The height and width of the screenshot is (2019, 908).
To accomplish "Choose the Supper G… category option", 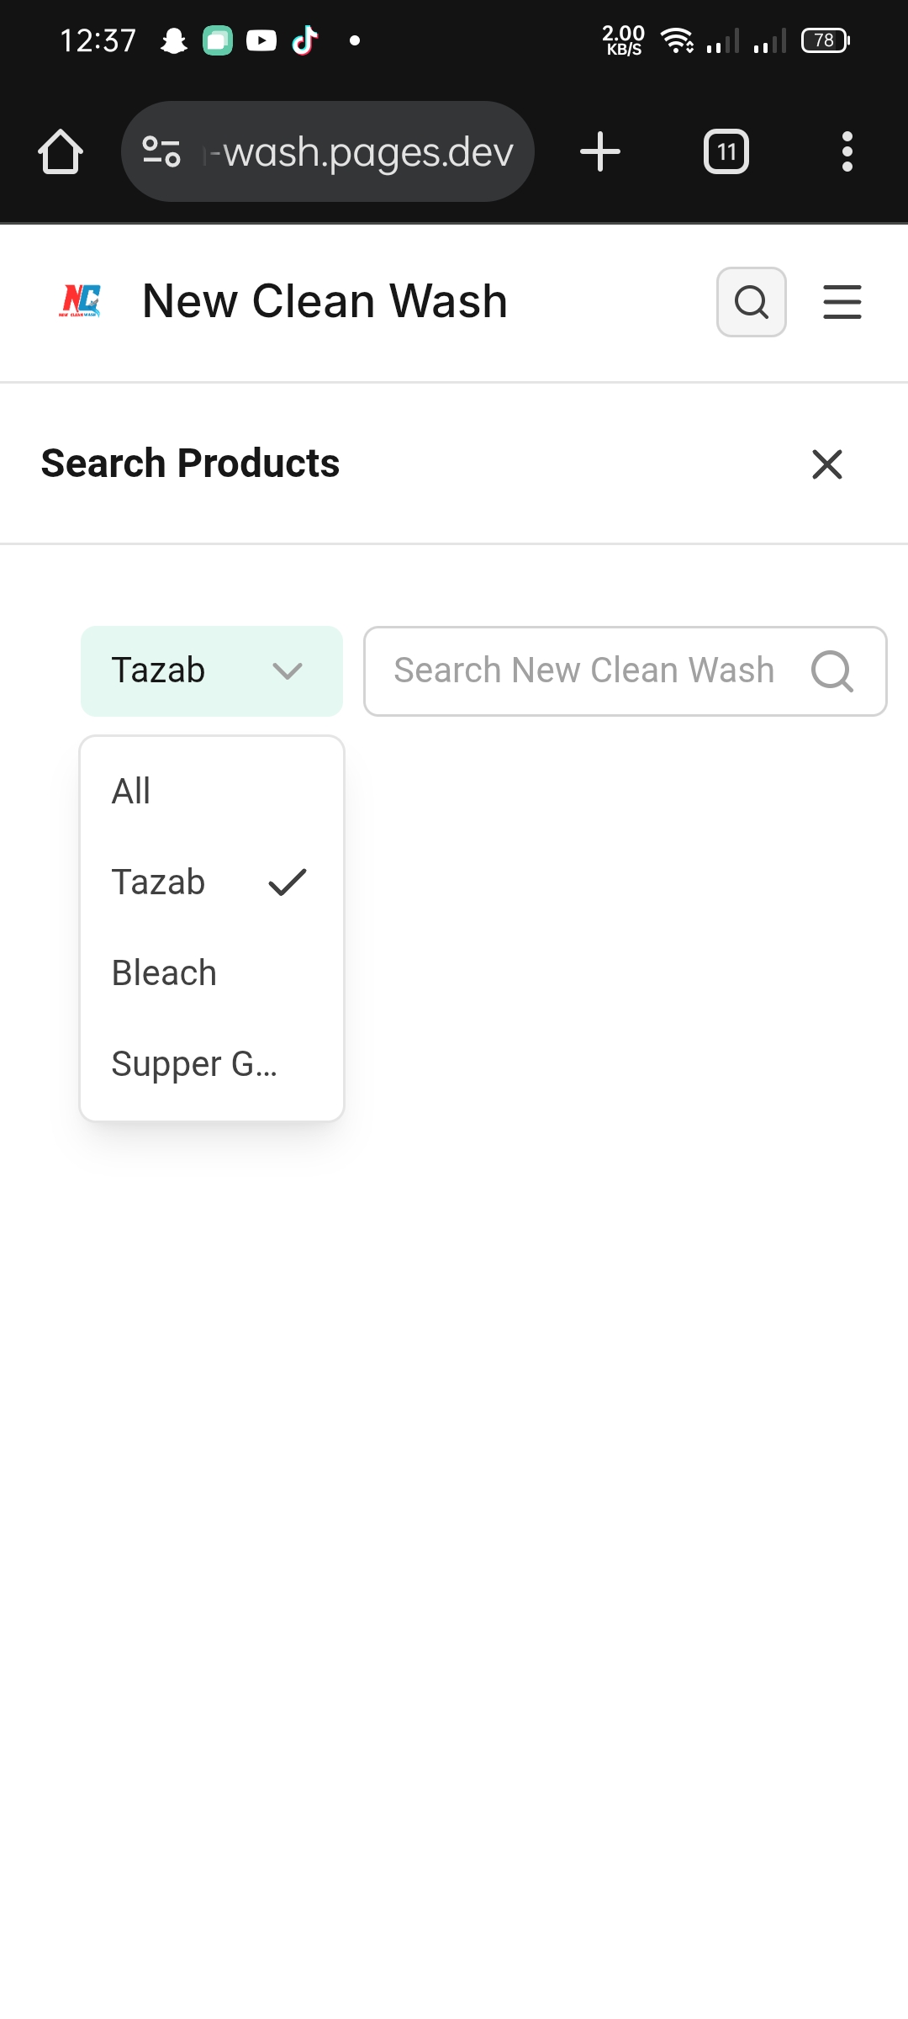I will point(194,1064).
